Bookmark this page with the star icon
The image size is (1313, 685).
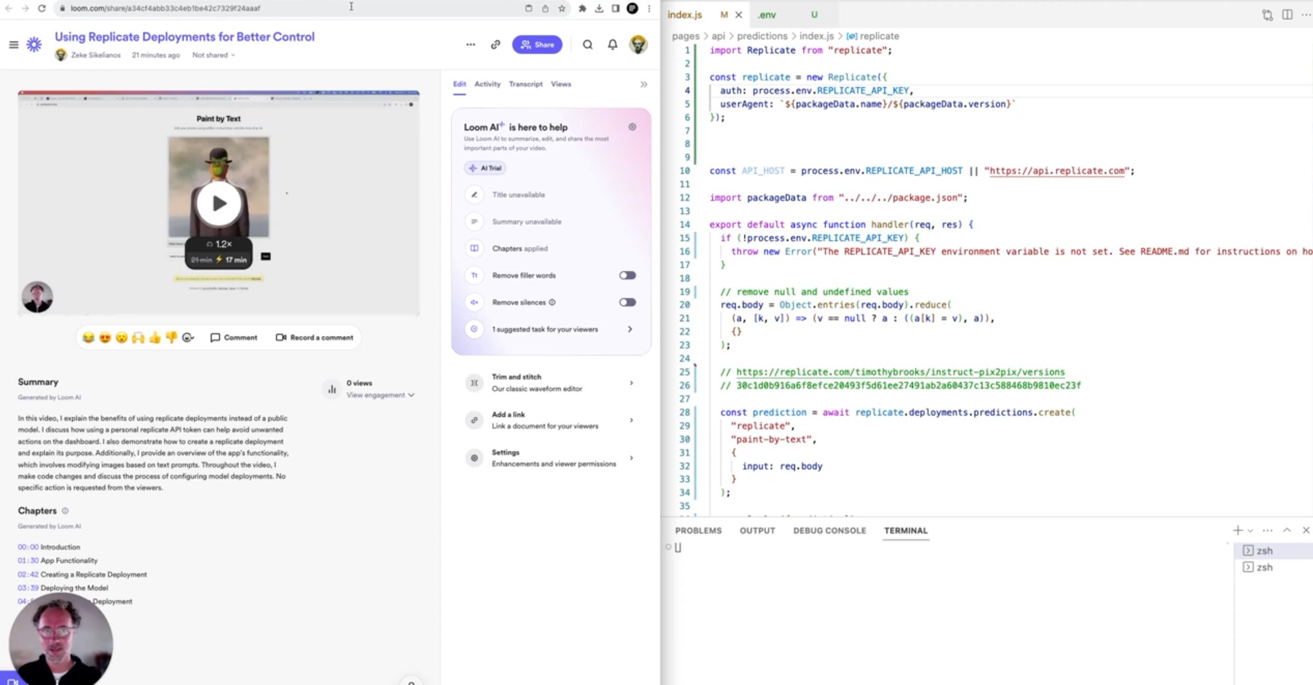point(562,8)
